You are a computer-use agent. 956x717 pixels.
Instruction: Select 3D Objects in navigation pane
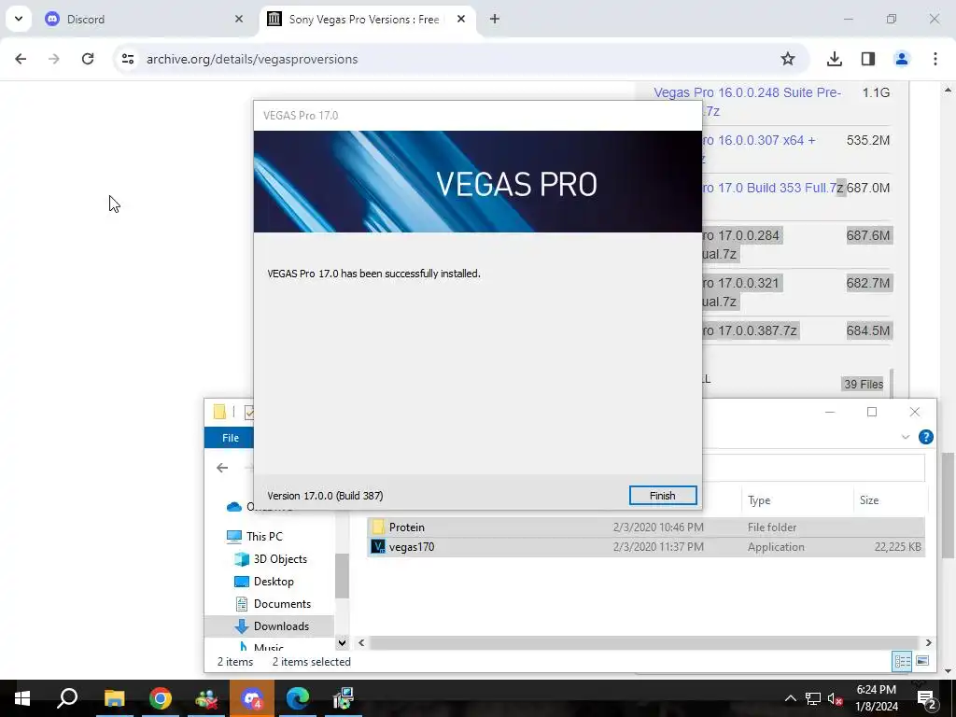tap(280, 559)
